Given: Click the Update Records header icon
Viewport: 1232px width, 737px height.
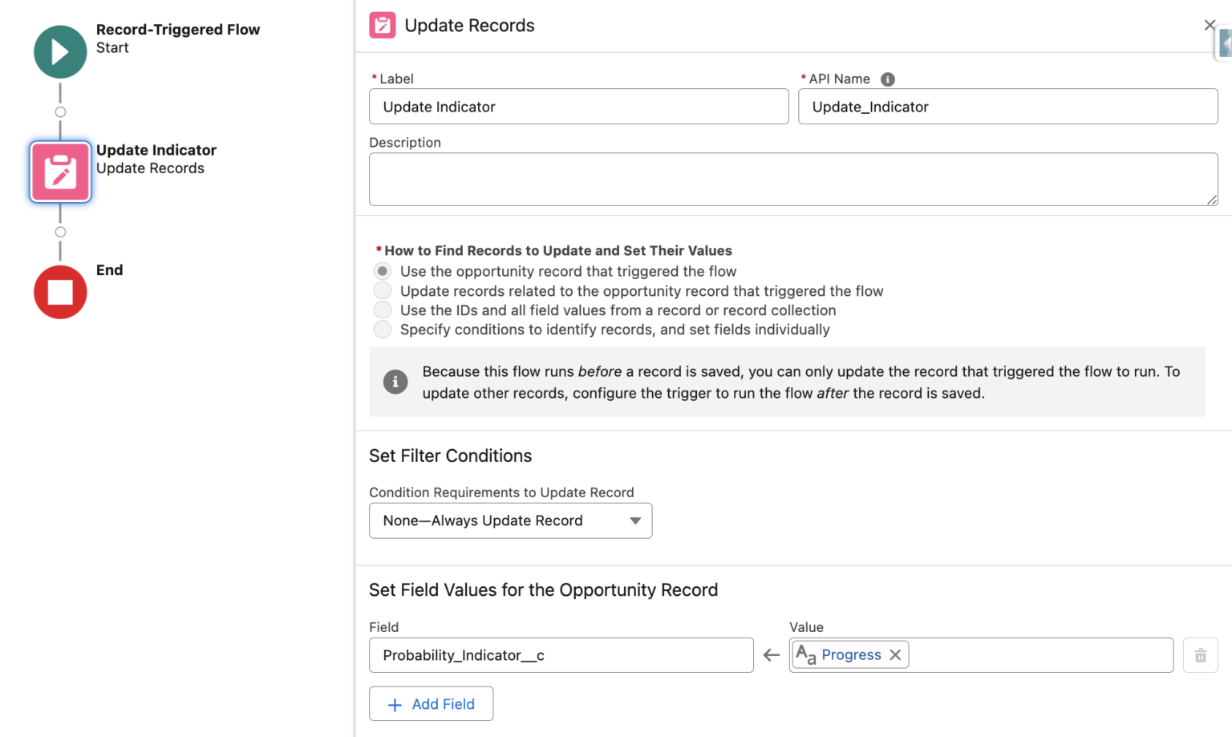Looking at the screenshot, I should [383, 25].
